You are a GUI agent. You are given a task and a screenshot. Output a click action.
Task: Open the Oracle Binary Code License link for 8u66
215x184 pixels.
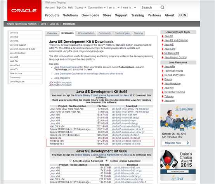(104, 155)
